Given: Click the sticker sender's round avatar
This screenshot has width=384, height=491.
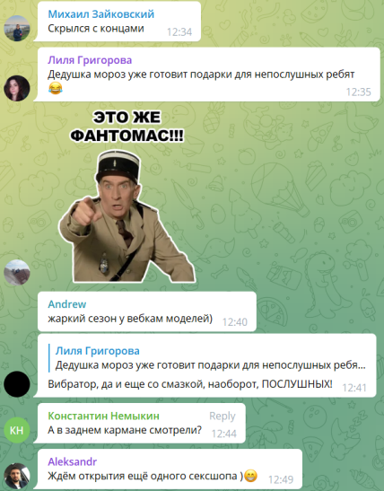Looking at the screenshot, I should 17,272.
